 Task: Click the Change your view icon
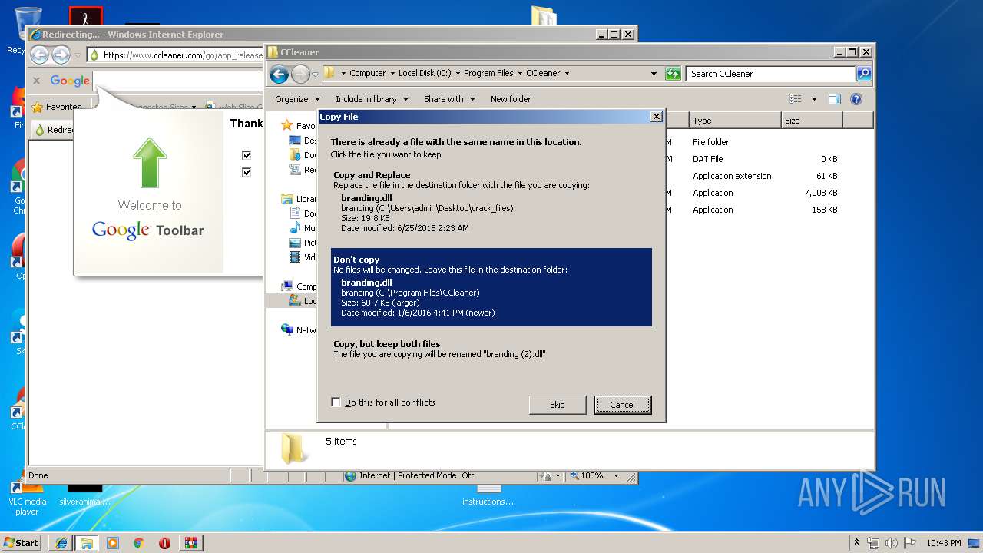[796, 99]
